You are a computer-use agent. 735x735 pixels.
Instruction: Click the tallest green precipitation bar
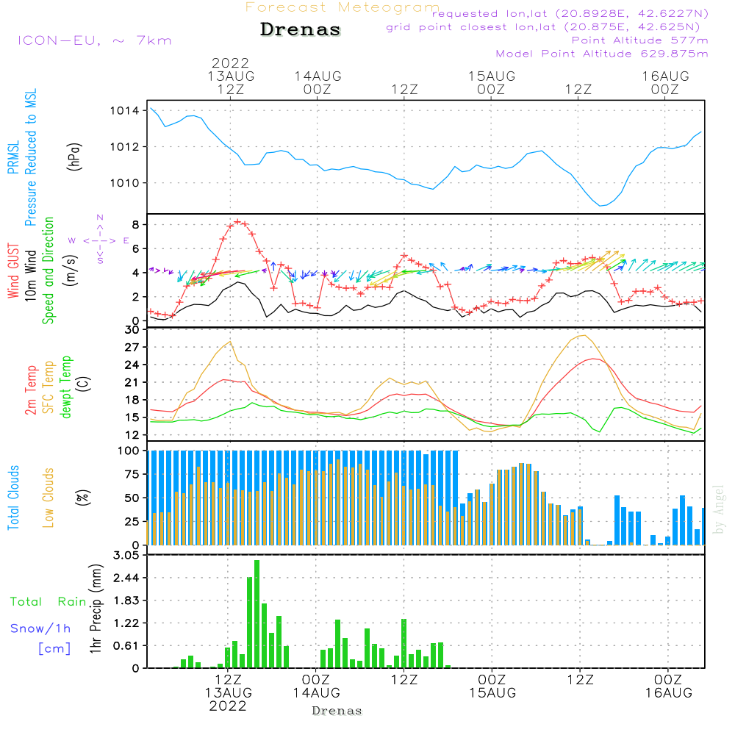pos(257,614)
